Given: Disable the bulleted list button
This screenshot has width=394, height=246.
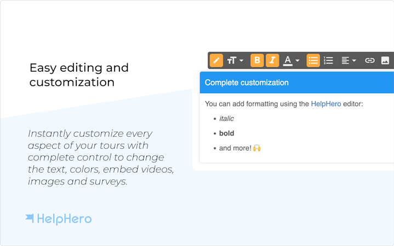Looking at the screenshot, I should click(x=313, y=61).
